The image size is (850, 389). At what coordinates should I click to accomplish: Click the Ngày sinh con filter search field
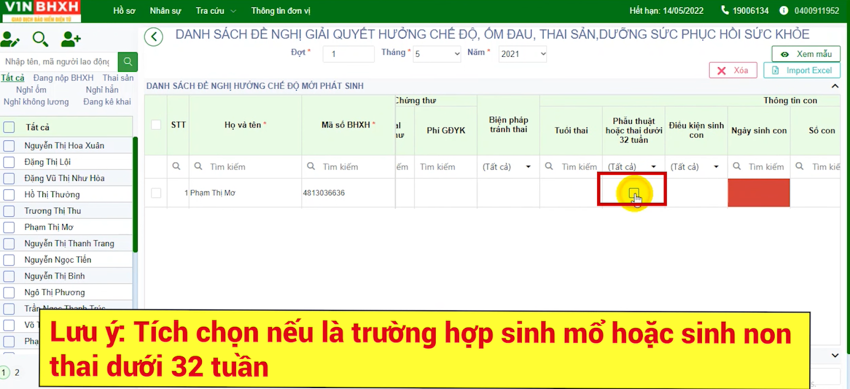tap(759, 167)
